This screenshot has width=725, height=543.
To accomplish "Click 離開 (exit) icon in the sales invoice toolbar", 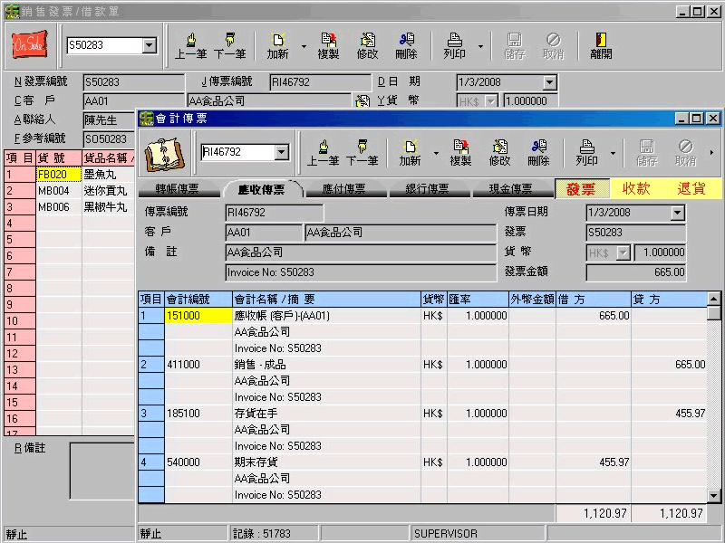I will point(600,45).
